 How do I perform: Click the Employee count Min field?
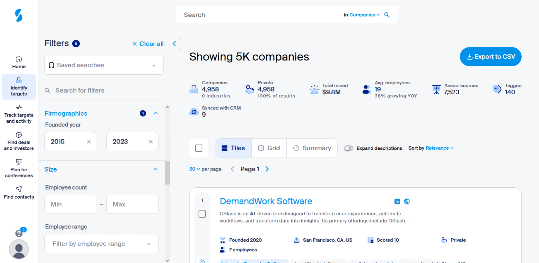click(x=71, y=204)
